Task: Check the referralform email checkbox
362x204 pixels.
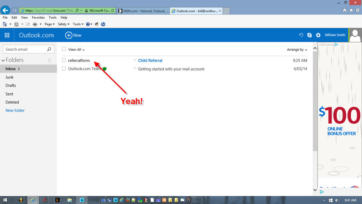Action: pos(64,60)
